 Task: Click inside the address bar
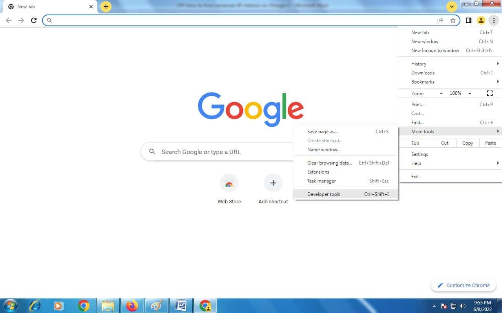point(235,20)
